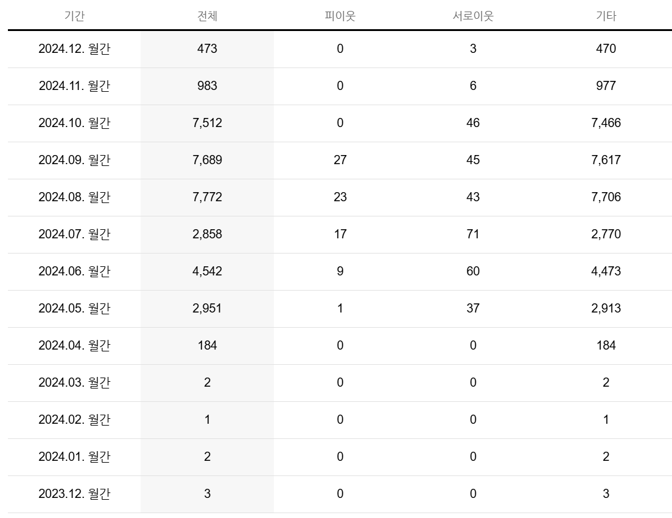The height and width of the screenshot is (518, 672).
Task: Click 기타 value 7,466 in 2024.10. row
Action: pyautogui.click(x=606, y=123)
